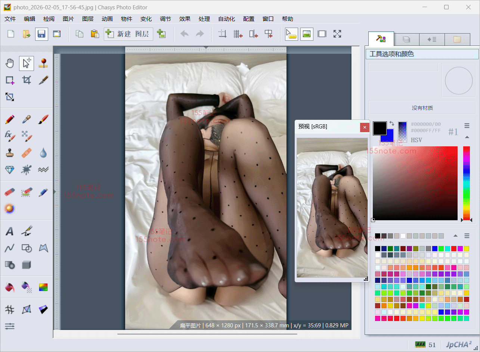Image resolution: width=480 pixels, height=352 pixels.
Task: Collapse the color picker with triangle arrow
Action: pos(467,137)
